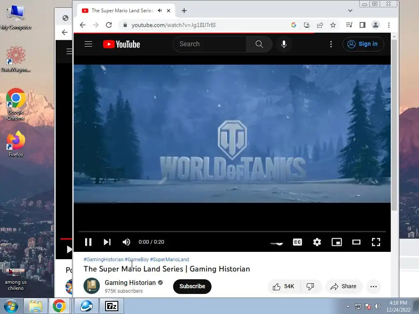
Task: Open the #GamingHistorian hashtag link
Action: 104,260
